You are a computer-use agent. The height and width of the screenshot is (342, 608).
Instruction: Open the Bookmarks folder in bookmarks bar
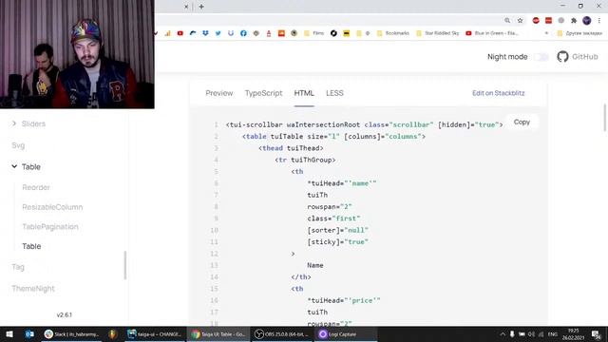click(393, 33)
